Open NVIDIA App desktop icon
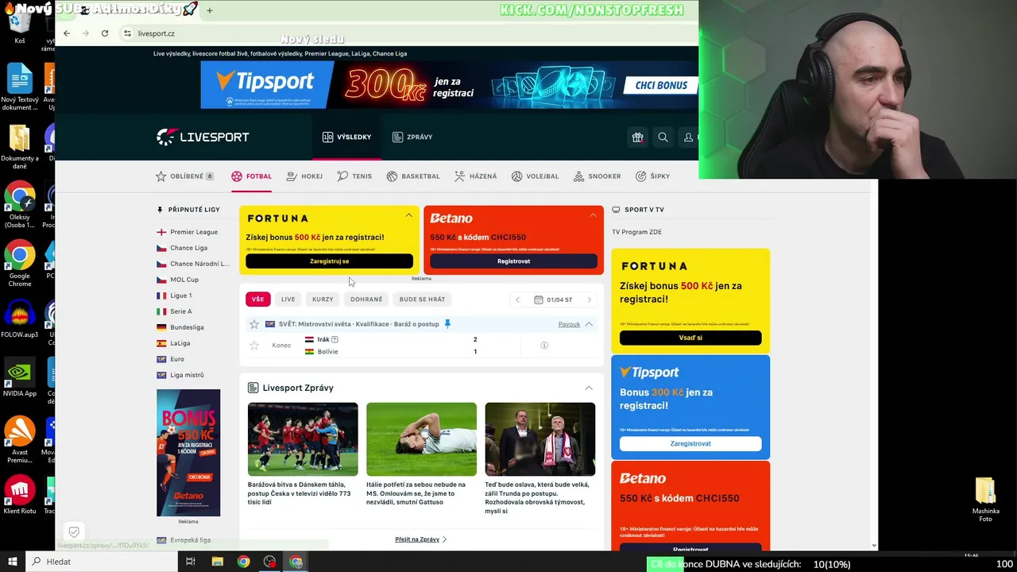1017x572 pixels. pos(19,379)
